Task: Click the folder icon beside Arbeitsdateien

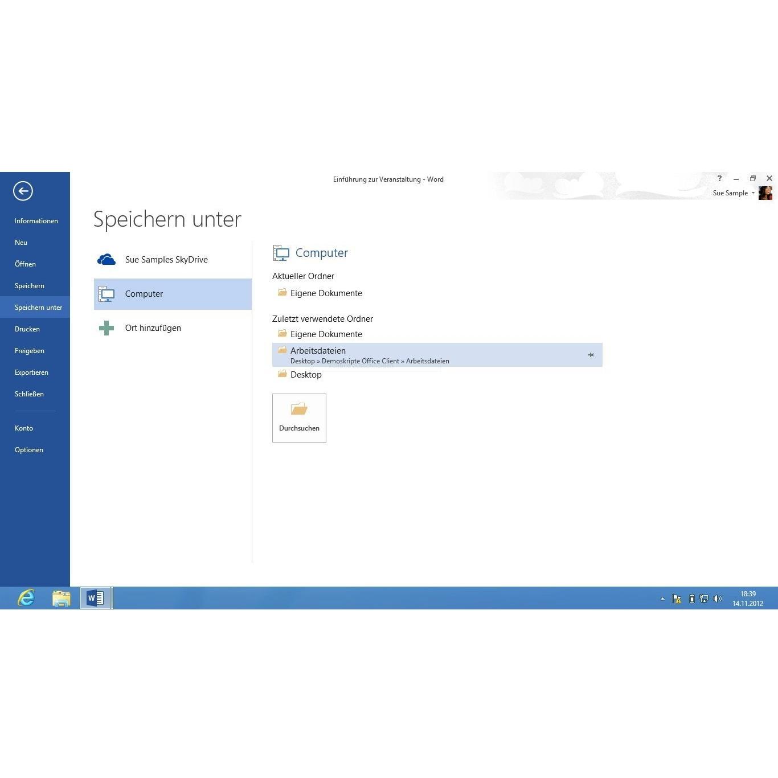Action: [x=282, y=350]
